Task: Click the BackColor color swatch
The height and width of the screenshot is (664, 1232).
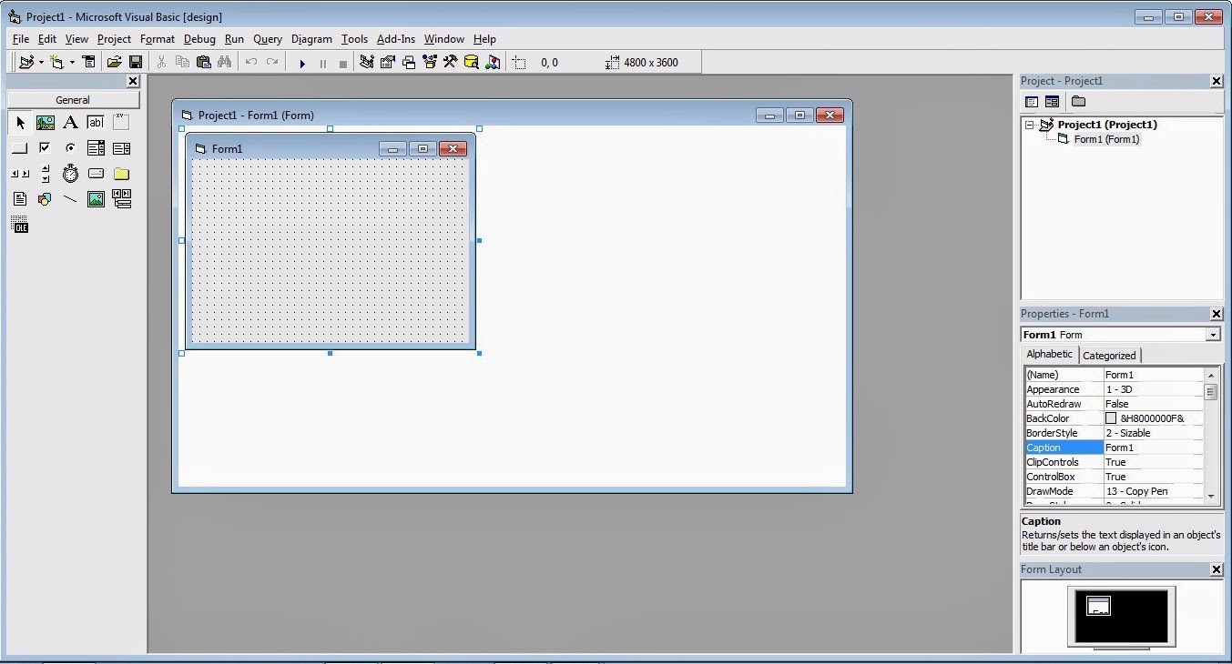Action: pyautogui.click(x=1111, y=418)
